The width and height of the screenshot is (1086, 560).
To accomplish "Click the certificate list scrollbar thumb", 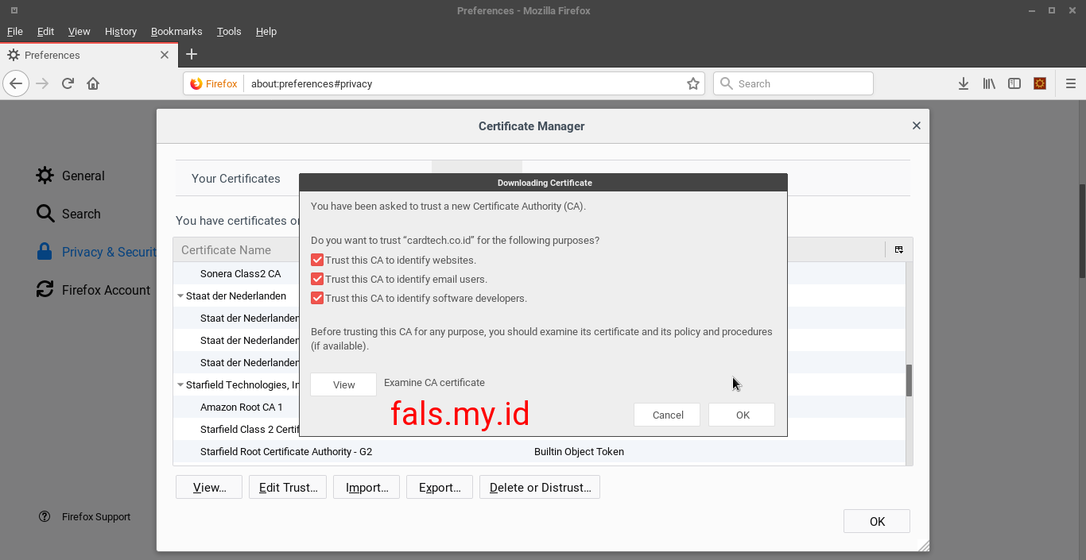I will [x=909, y=380].
